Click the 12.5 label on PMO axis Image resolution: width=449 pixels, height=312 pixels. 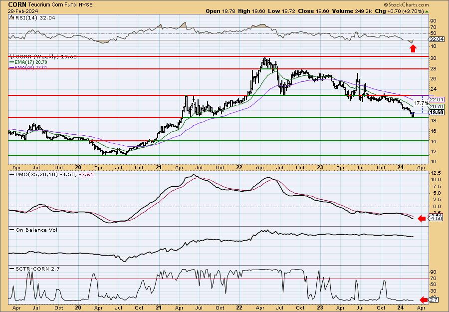click(435, 173)
